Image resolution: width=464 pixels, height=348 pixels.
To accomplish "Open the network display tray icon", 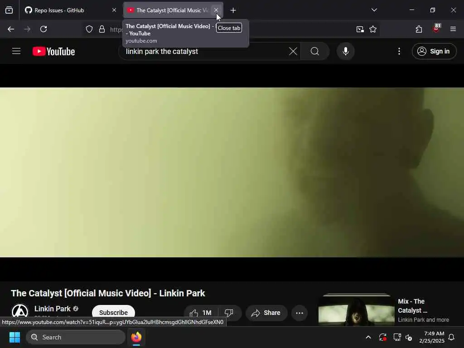I will 397,337.
